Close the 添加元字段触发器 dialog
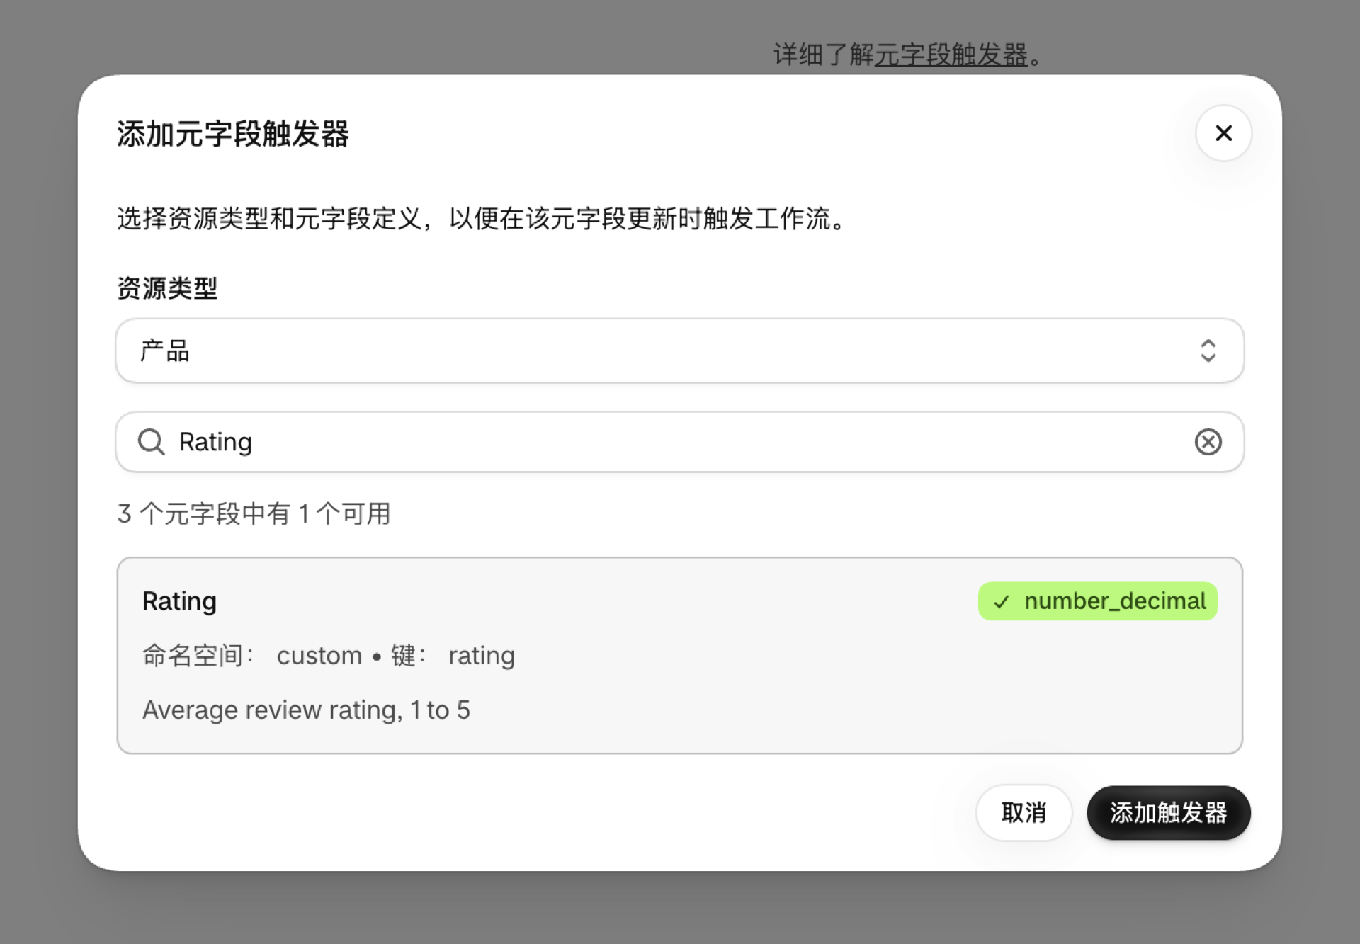Viewport: 1360px width, 944px height. coord(1223,133)
